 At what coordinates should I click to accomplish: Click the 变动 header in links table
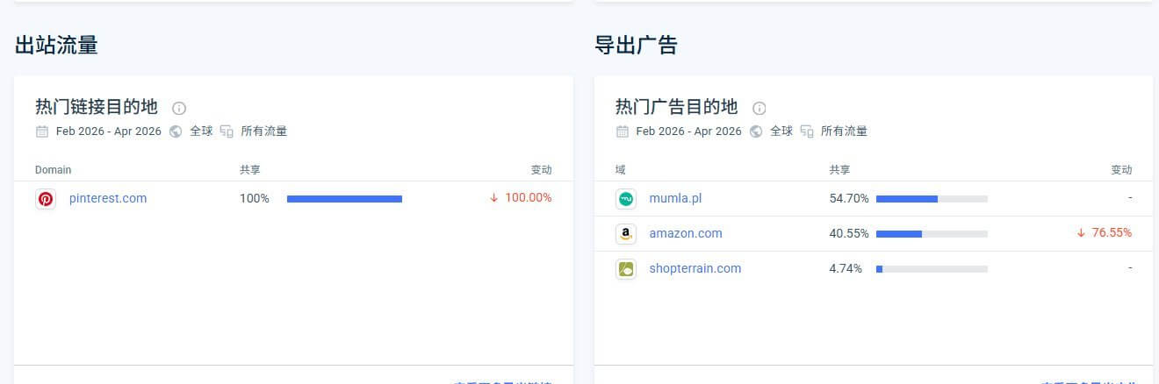click(542, 170)
